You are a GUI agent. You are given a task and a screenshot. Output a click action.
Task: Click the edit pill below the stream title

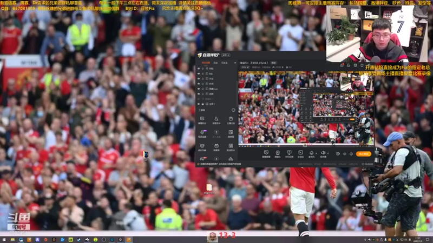tap(245, 67)
